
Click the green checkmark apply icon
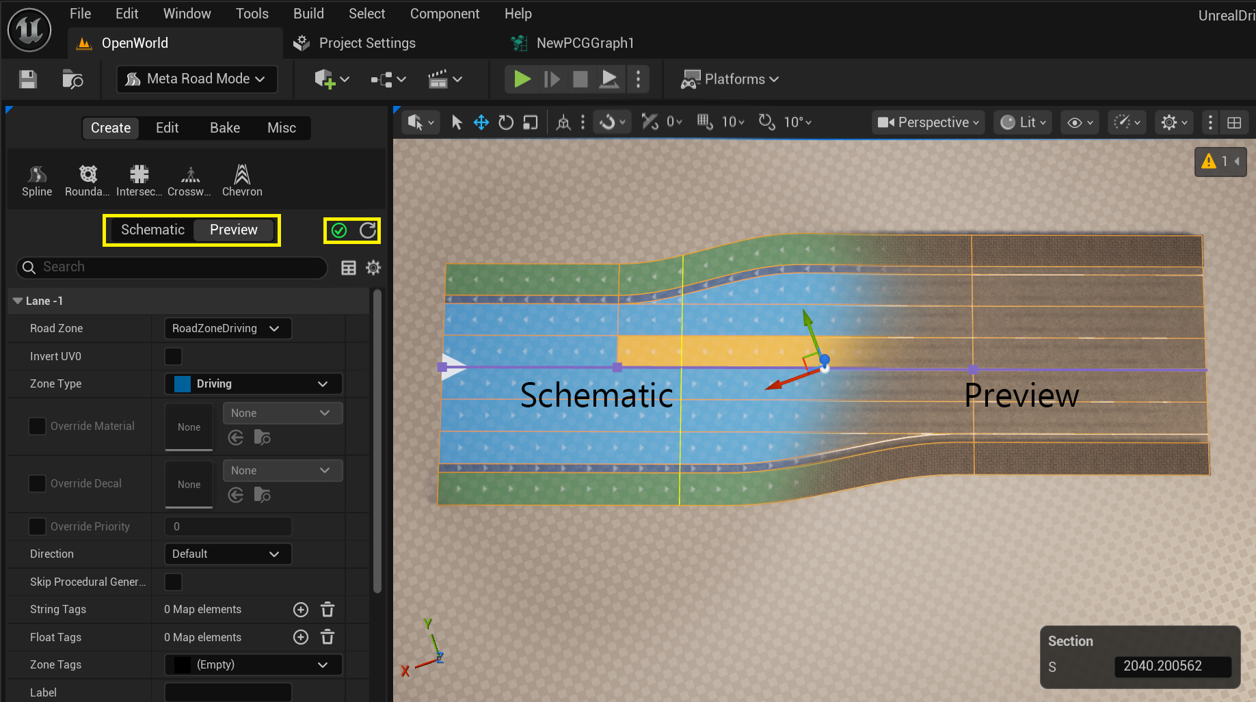(x=339, y=230)
